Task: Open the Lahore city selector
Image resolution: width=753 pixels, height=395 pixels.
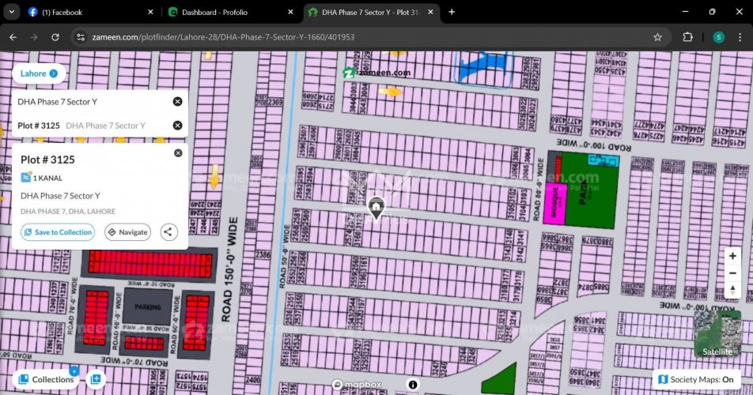Action: 39,73
